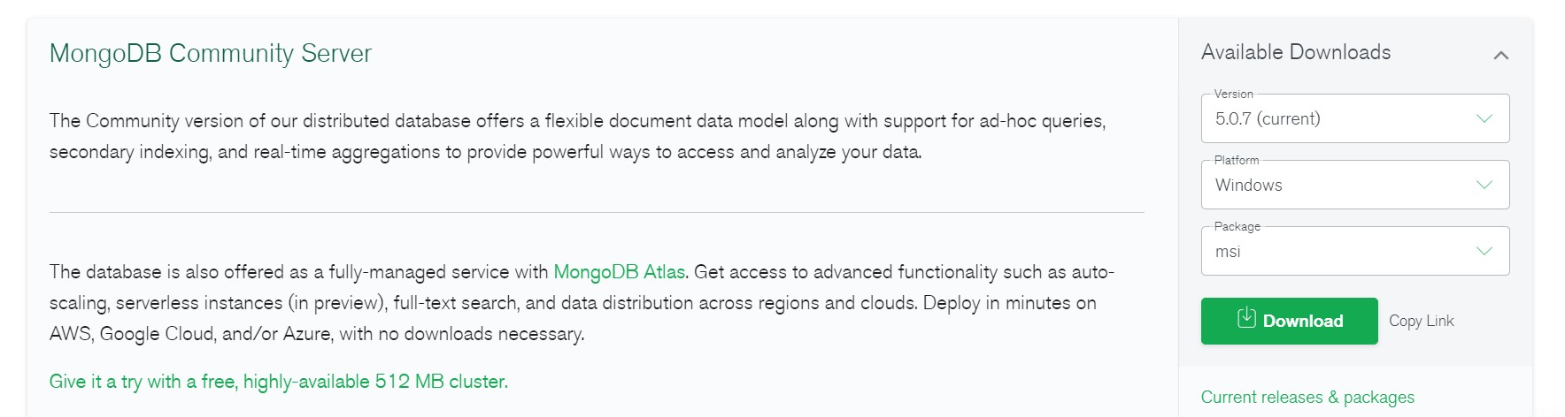Click the Platform field label

coord(1237,160)
